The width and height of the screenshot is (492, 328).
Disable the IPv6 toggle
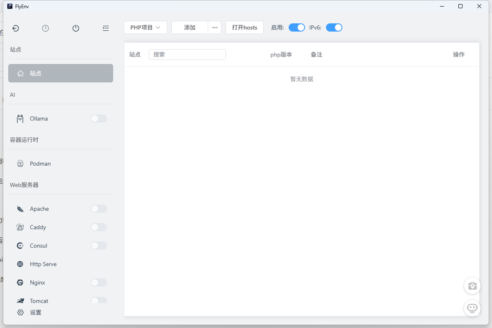[x=334, y=27]
